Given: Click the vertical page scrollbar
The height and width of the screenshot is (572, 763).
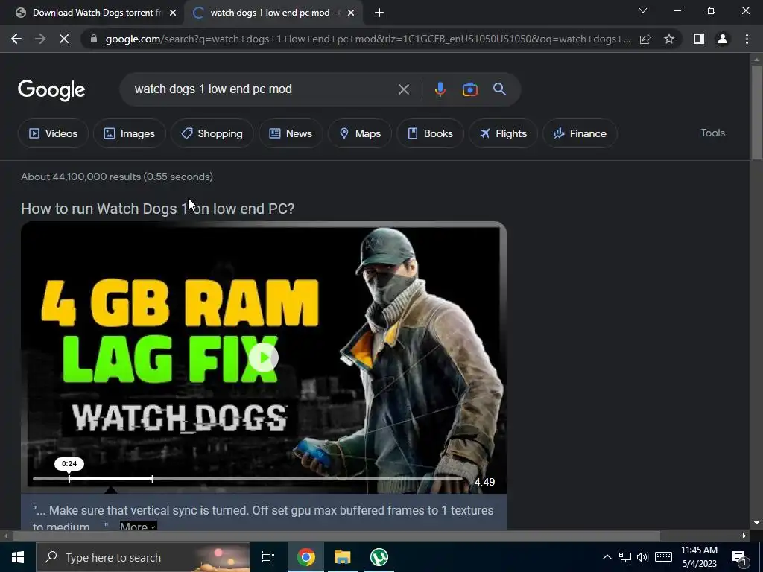Looking at the screenshot, I should (x=756, y=112).
